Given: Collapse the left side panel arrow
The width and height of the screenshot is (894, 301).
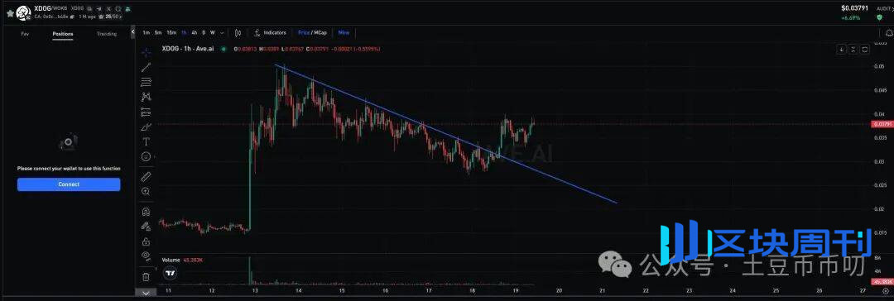Looking at the screenshot, I should [132, 31].
